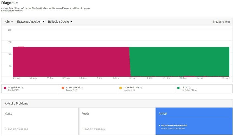The image size is (234, 136).
Task: Click the Neueste timestamp label
Action: 222,22
